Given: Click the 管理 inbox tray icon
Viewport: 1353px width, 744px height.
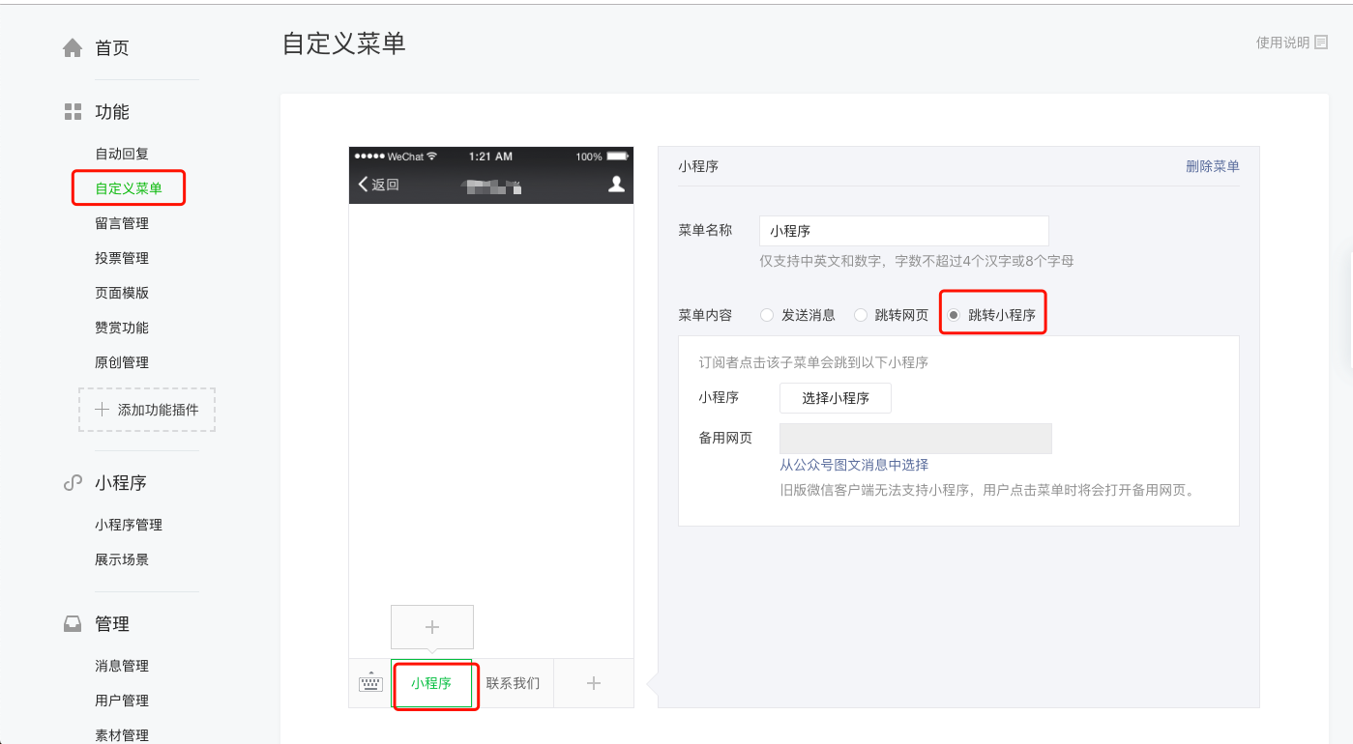Looking at the screenshot, I should (73, 624).
